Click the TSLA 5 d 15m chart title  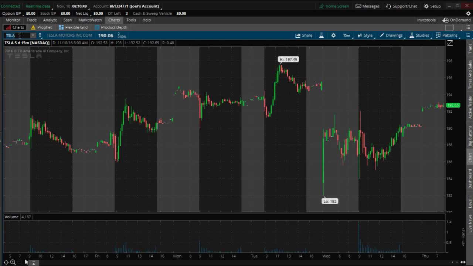[27, 43]
